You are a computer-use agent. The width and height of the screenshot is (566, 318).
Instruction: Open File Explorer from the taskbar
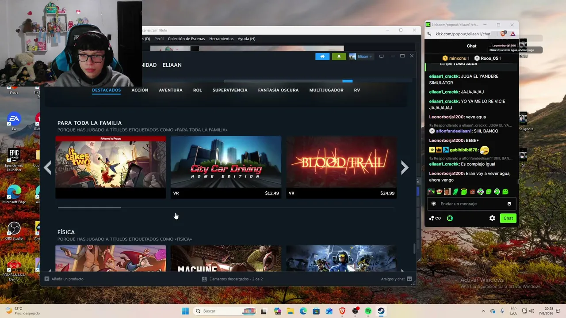point(290,311)
